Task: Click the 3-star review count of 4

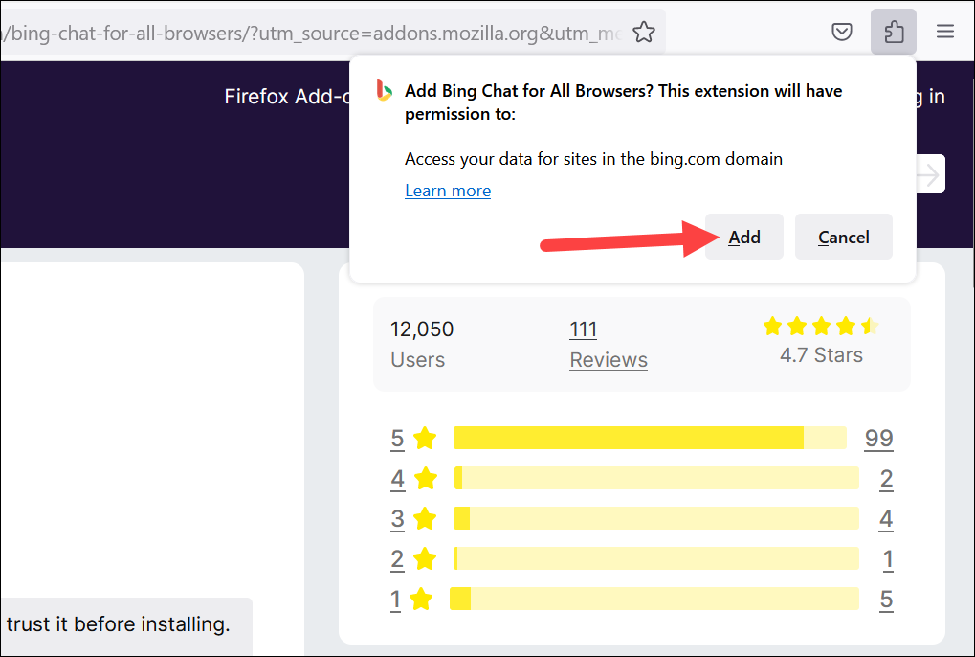Action: (885, 518)
